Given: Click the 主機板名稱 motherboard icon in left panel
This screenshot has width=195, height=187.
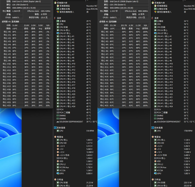Looking at the screenshot, I should click(58, 9).
